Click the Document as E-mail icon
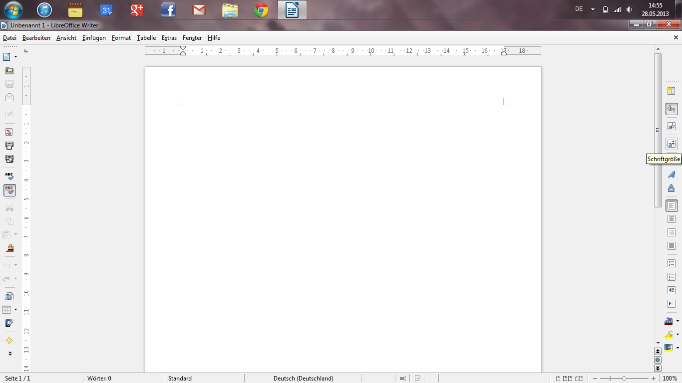The width and height of the screenshot is (682, 383). (9, 97)
